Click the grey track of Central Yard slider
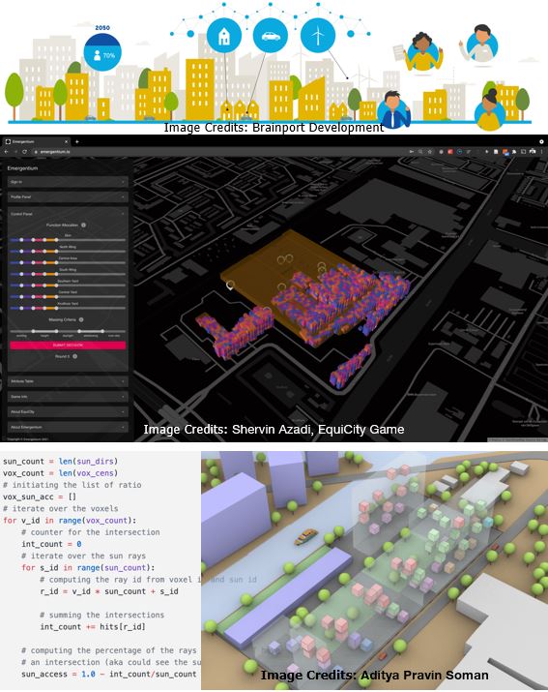This screenshot has height=692, width=548. click(x=91, y=297)
